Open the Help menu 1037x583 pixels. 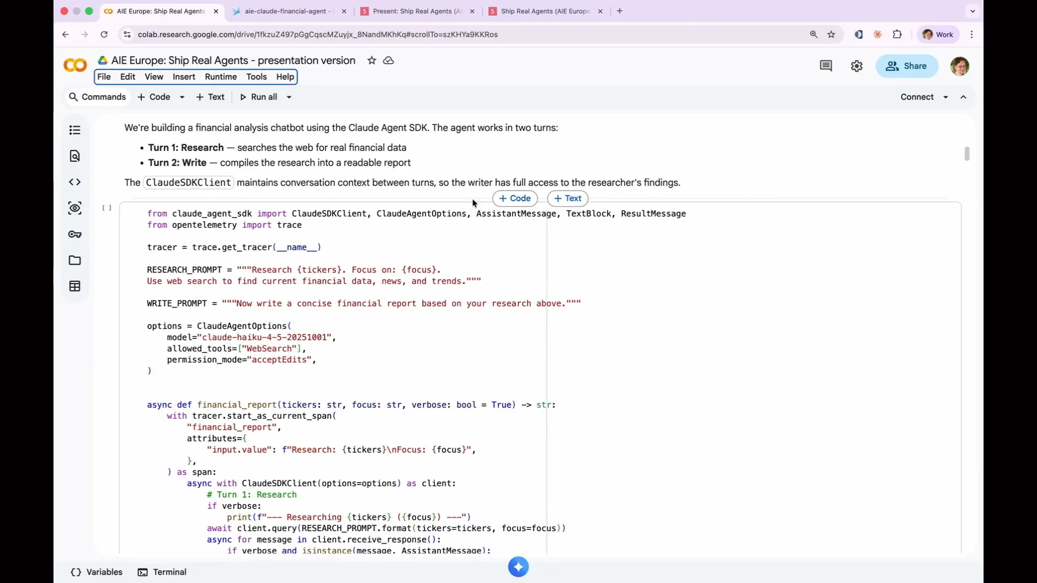(x=285, y=77)
